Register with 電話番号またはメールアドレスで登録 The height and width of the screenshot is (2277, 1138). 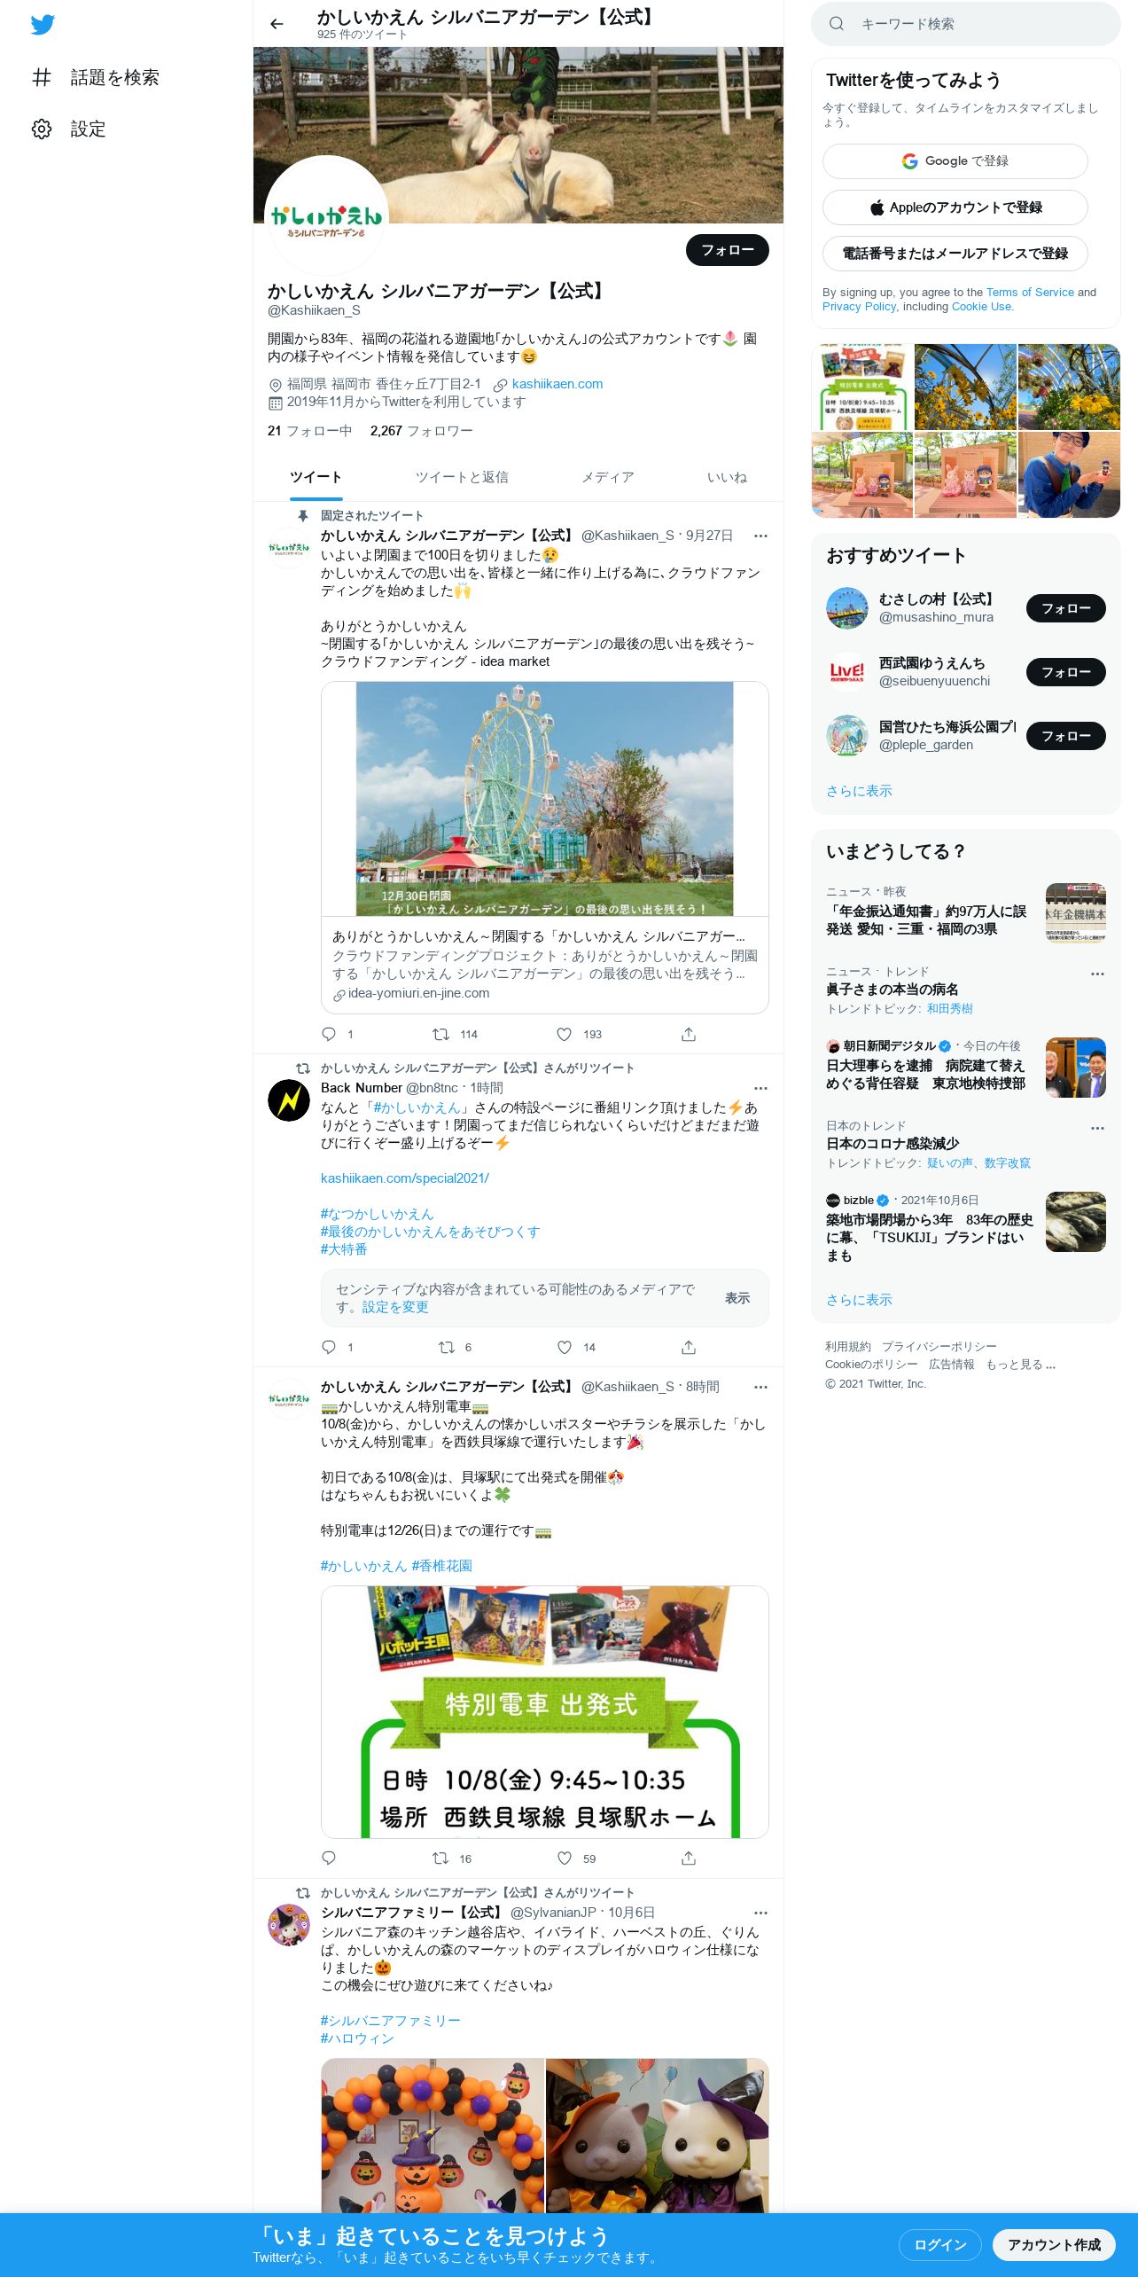pyautogui.click(x=955, y=254)
